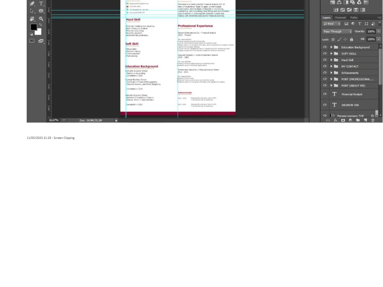Toggle Quick Mask mode
This screenshot has height=287, width=383.
pyautogui.click(x=32, y=41)
